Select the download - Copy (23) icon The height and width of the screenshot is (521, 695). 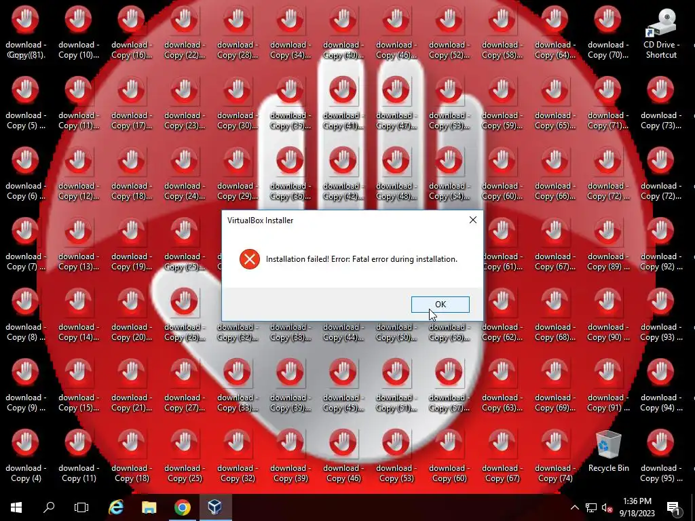coord(185,104)
